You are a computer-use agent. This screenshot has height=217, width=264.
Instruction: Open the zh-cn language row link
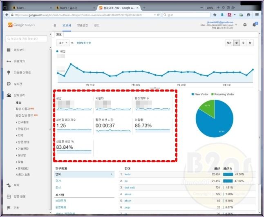(128, 201)
